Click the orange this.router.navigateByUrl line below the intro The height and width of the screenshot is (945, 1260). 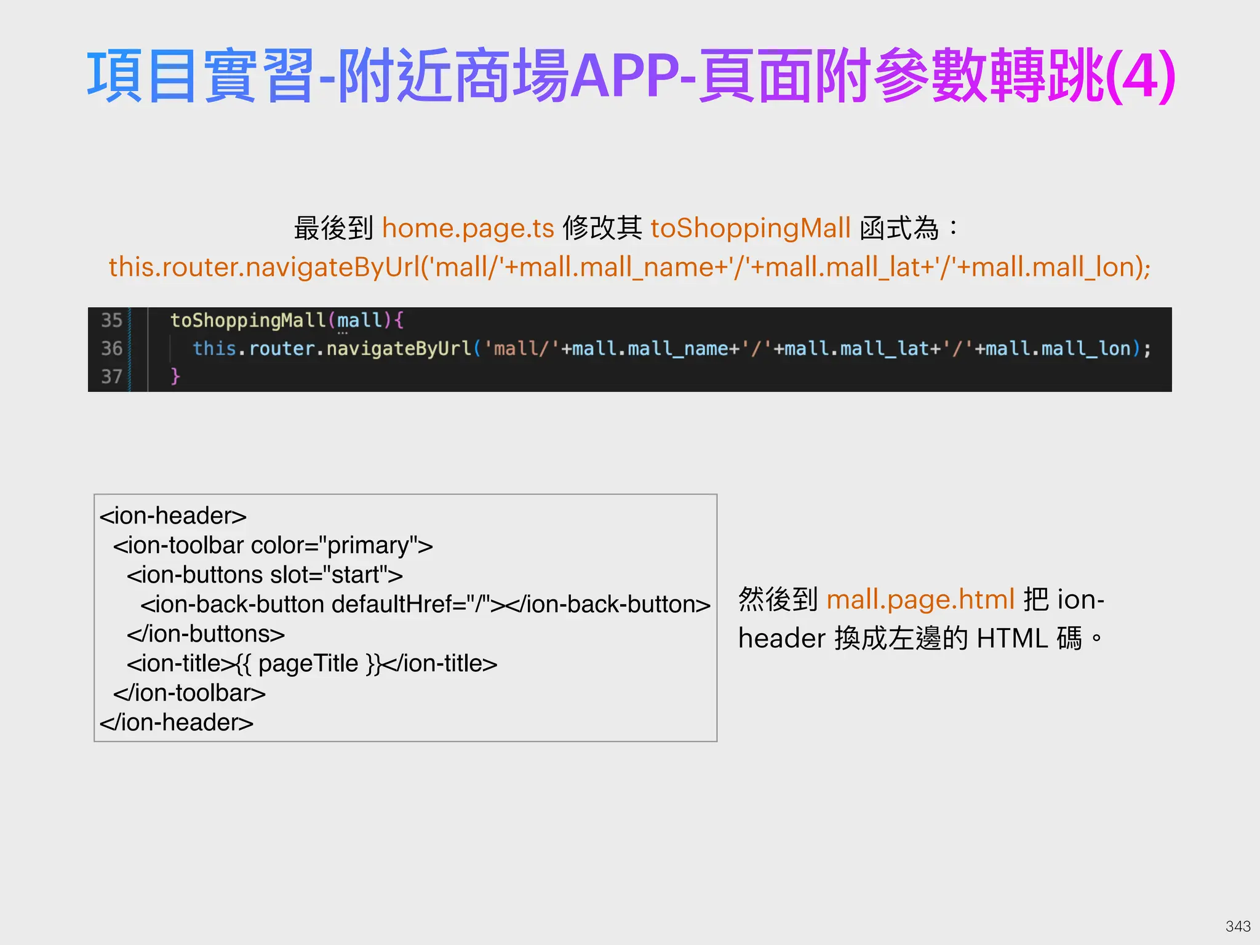coord(630,268)
